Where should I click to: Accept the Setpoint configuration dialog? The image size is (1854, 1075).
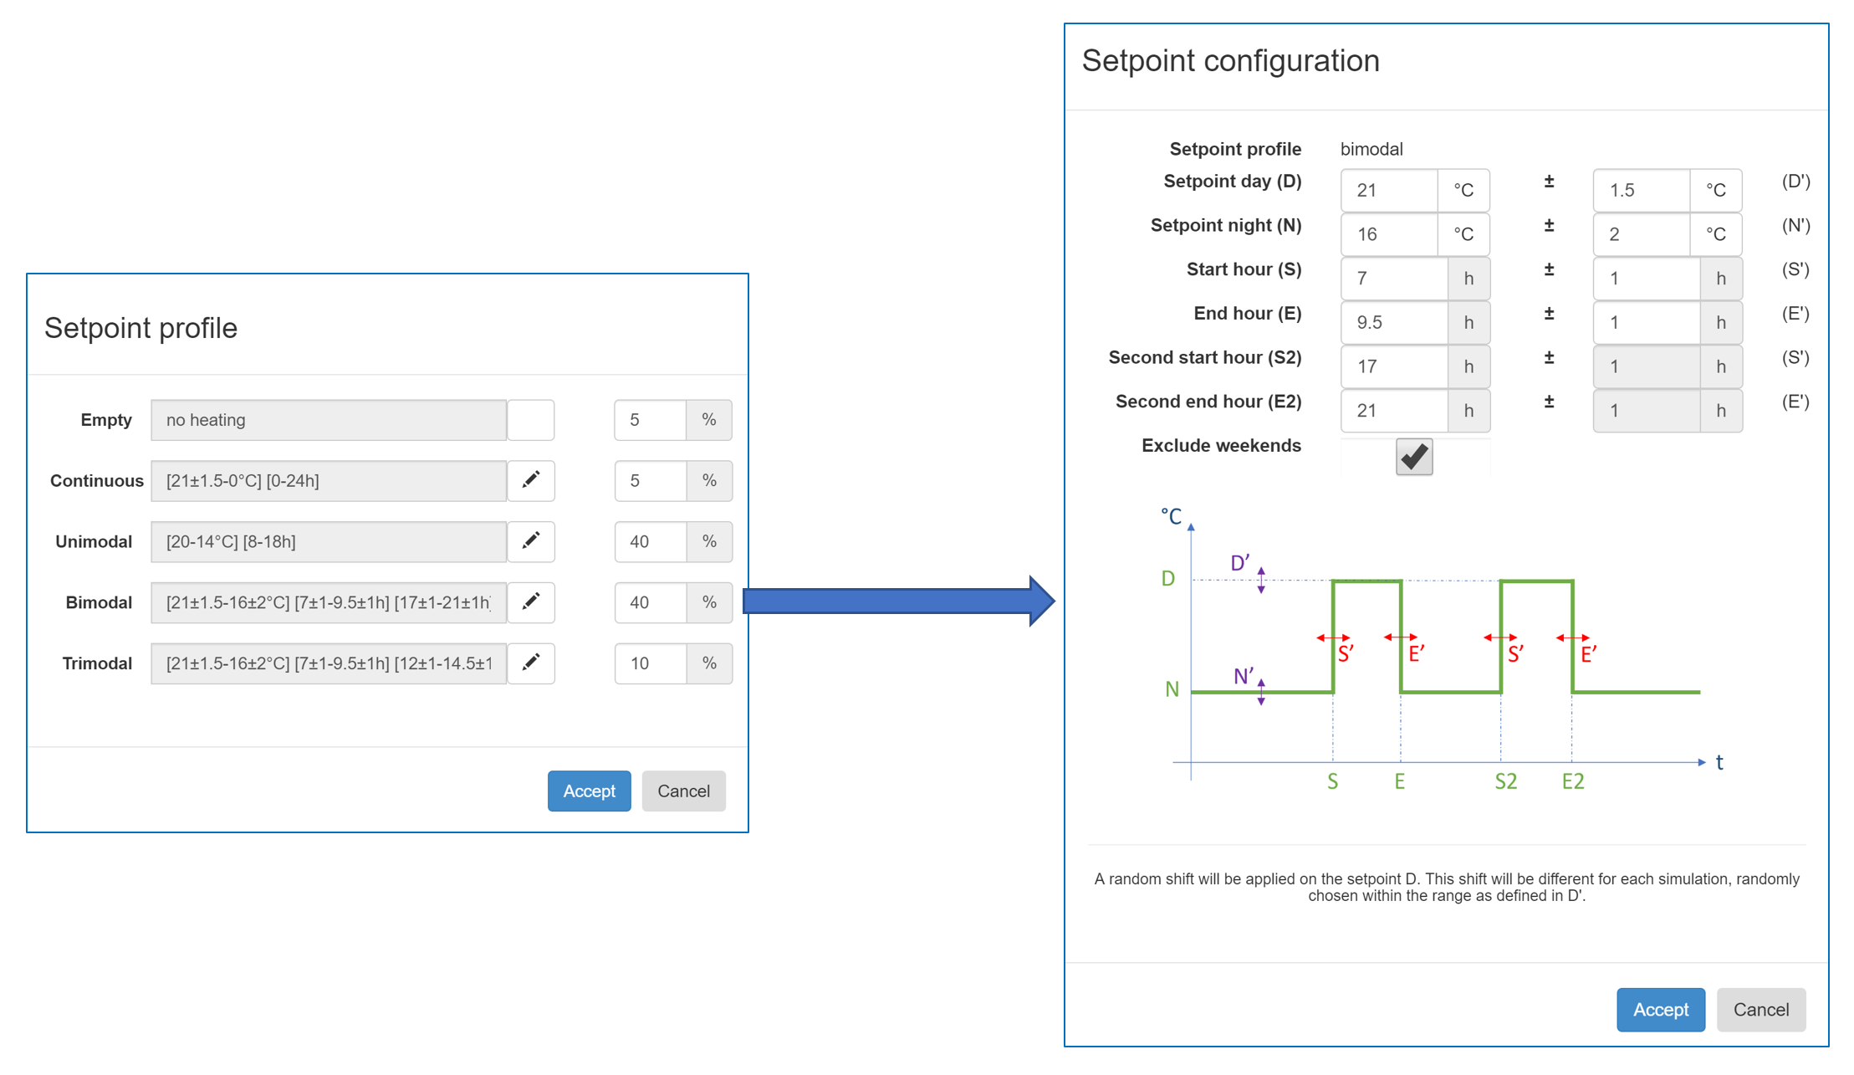point(1660,1009)
